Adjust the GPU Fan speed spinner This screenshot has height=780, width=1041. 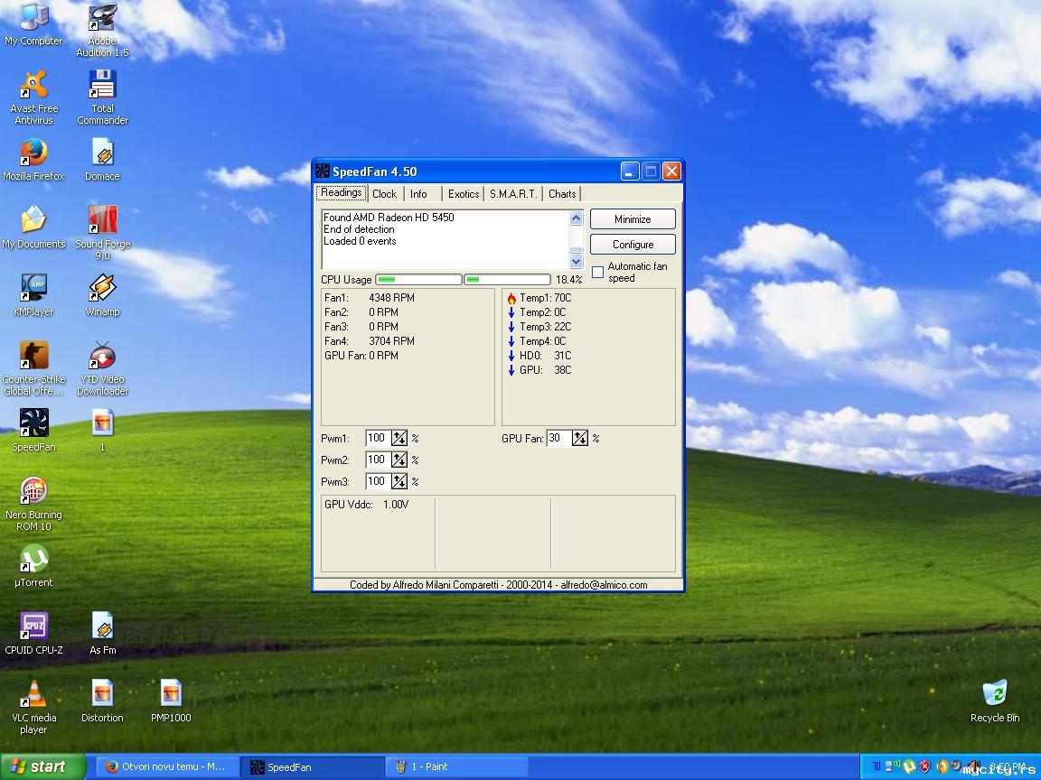[x=580, y=438]
